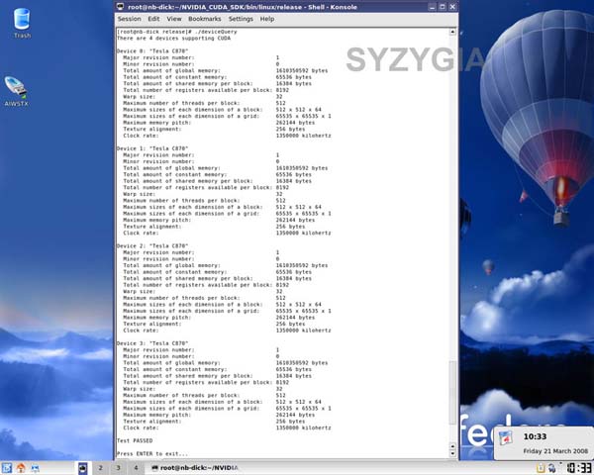Open the View menu in Konsole
This screenshot has width=594, height=475.
coord(174,19)
